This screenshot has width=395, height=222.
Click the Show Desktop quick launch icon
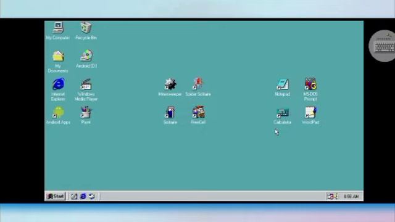click(74, 196)
